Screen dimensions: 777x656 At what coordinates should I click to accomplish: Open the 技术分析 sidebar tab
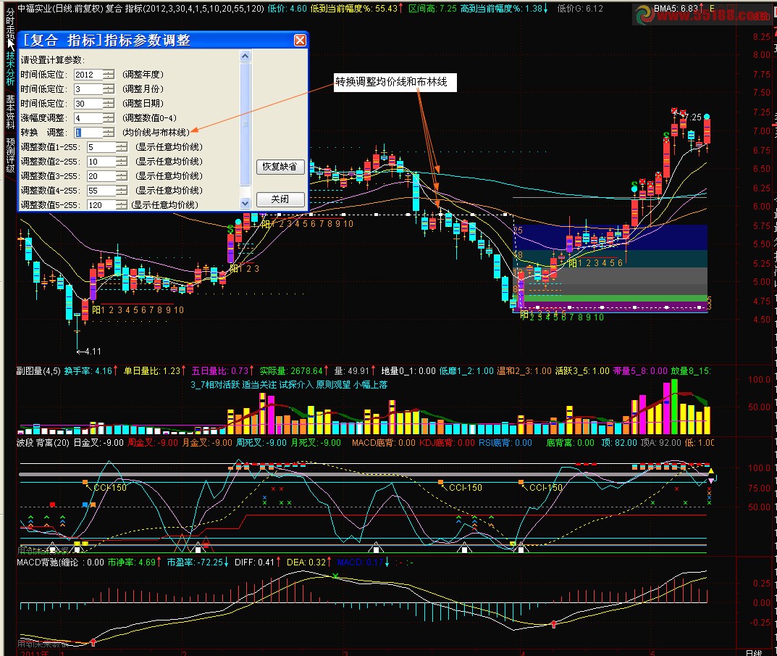(10, 69)
